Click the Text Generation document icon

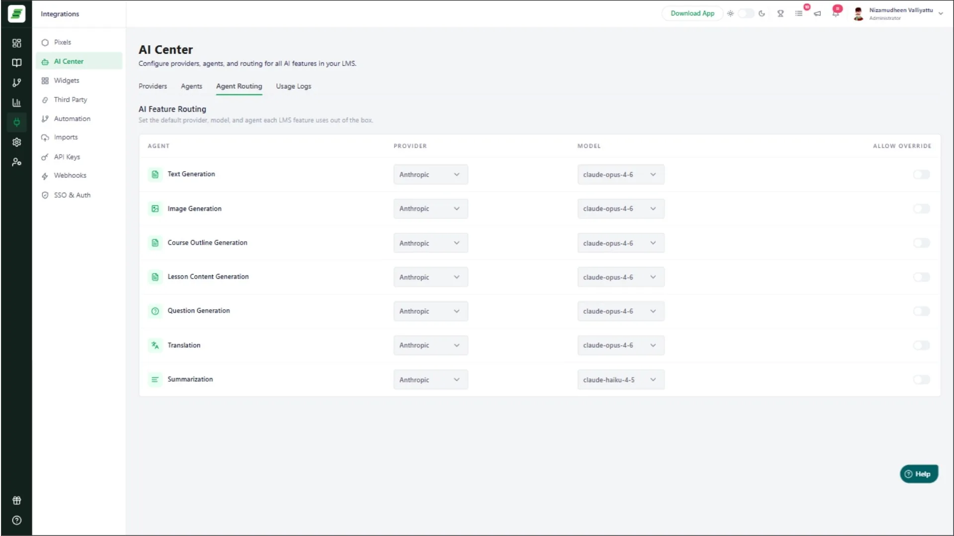tap(155, 174)
